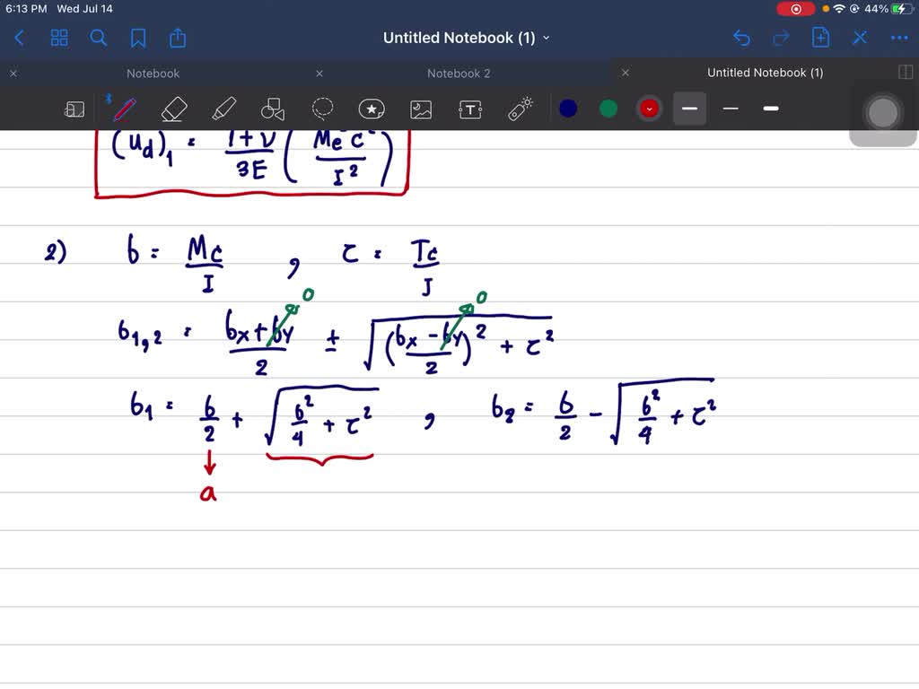Select the Image insertion tool

[421, 109]
